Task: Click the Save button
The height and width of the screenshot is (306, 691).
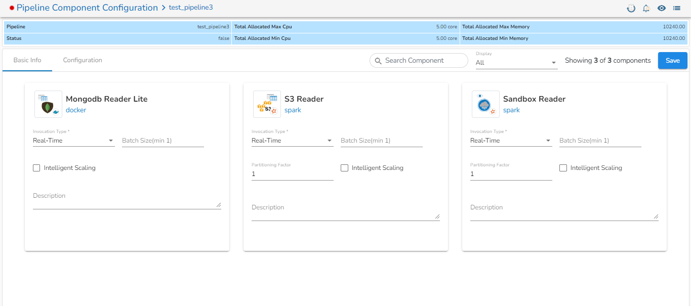Action: (672, 61)
